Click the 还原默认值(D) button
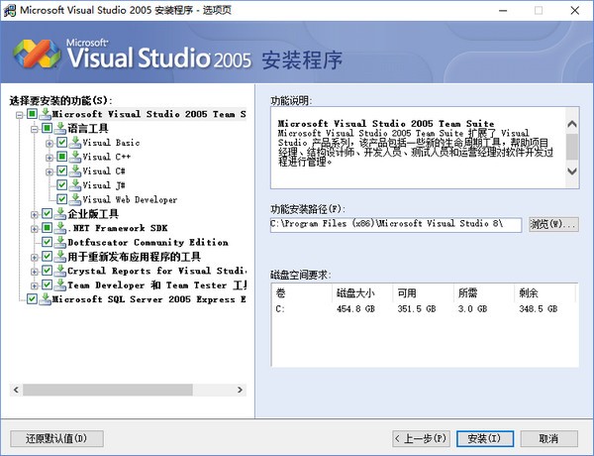 [x=56, y=438]
